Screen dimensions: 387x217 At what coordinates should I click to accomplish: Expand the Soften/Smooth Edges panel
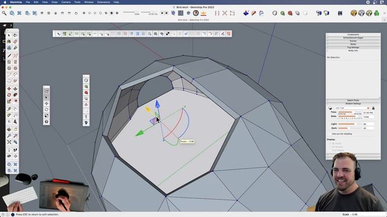[x=353, y=37]
